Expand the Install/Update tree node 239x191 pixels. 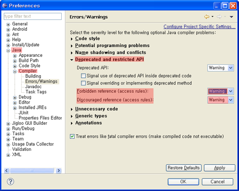tap(8, 45)
